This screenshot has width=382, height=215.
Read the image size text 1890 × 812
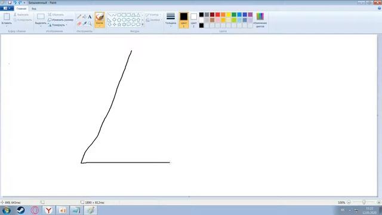pyautogui.click(x=94, y=202)
